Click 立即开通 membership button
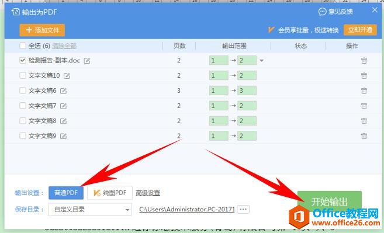Screen dimensions: 384x233 tap(360, 30)
